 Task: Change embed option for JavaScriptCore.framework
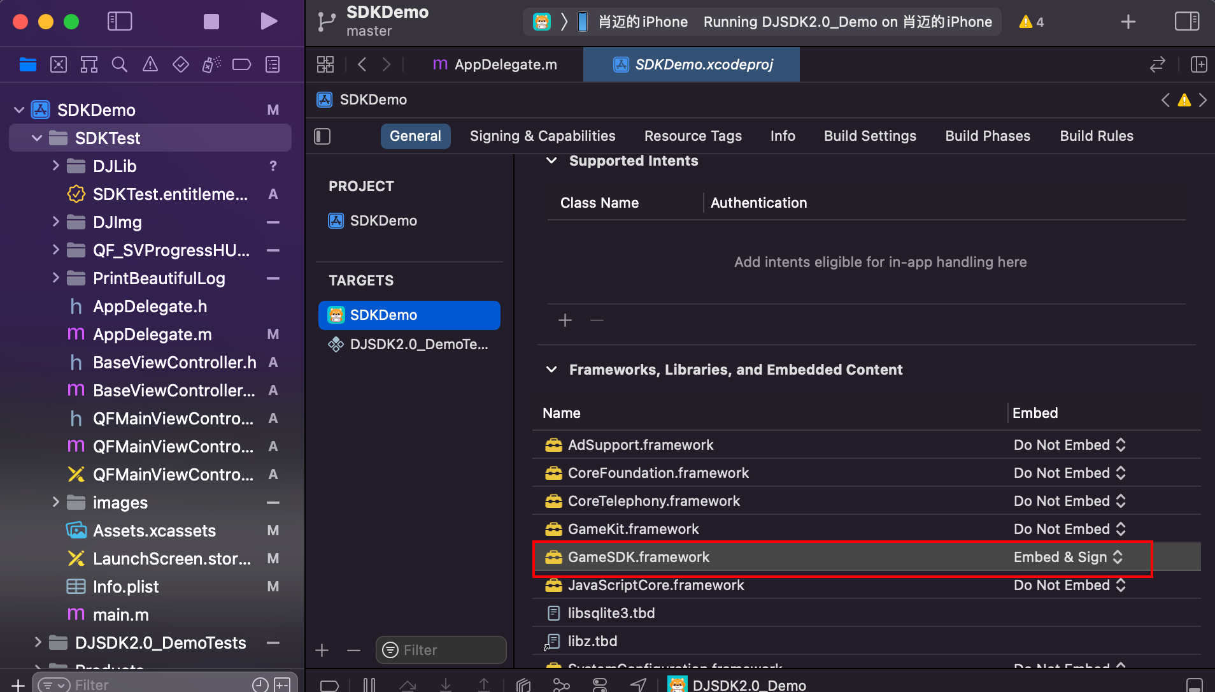(1070, 585)
